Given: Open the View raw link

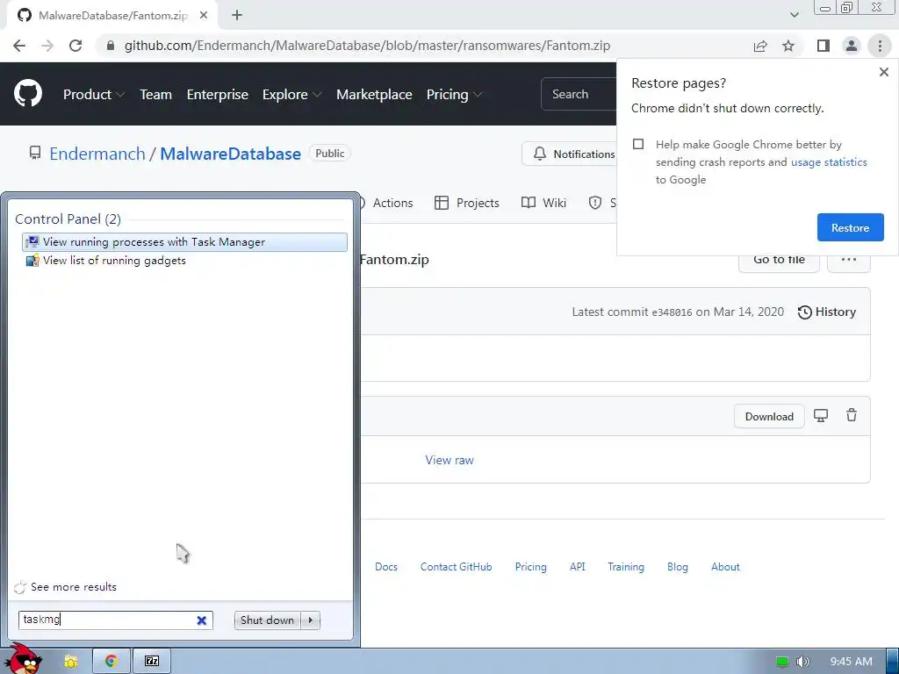Looking at the screenshot, I should tap(449, 460).
